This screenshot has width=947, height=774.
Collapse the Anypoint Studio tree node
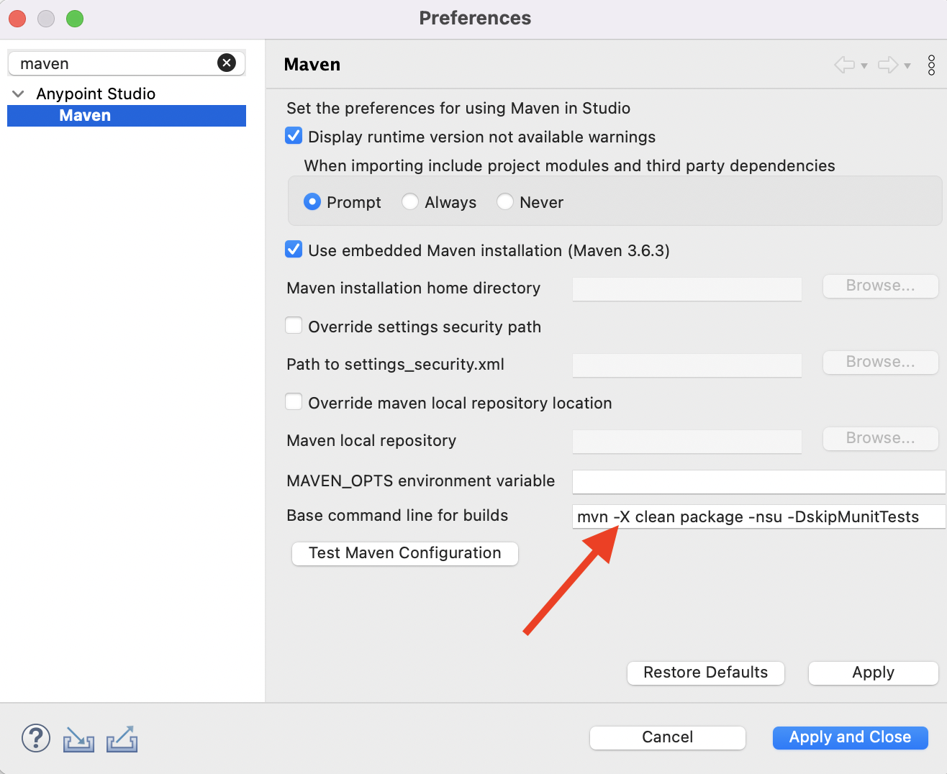tap(19, 94)
